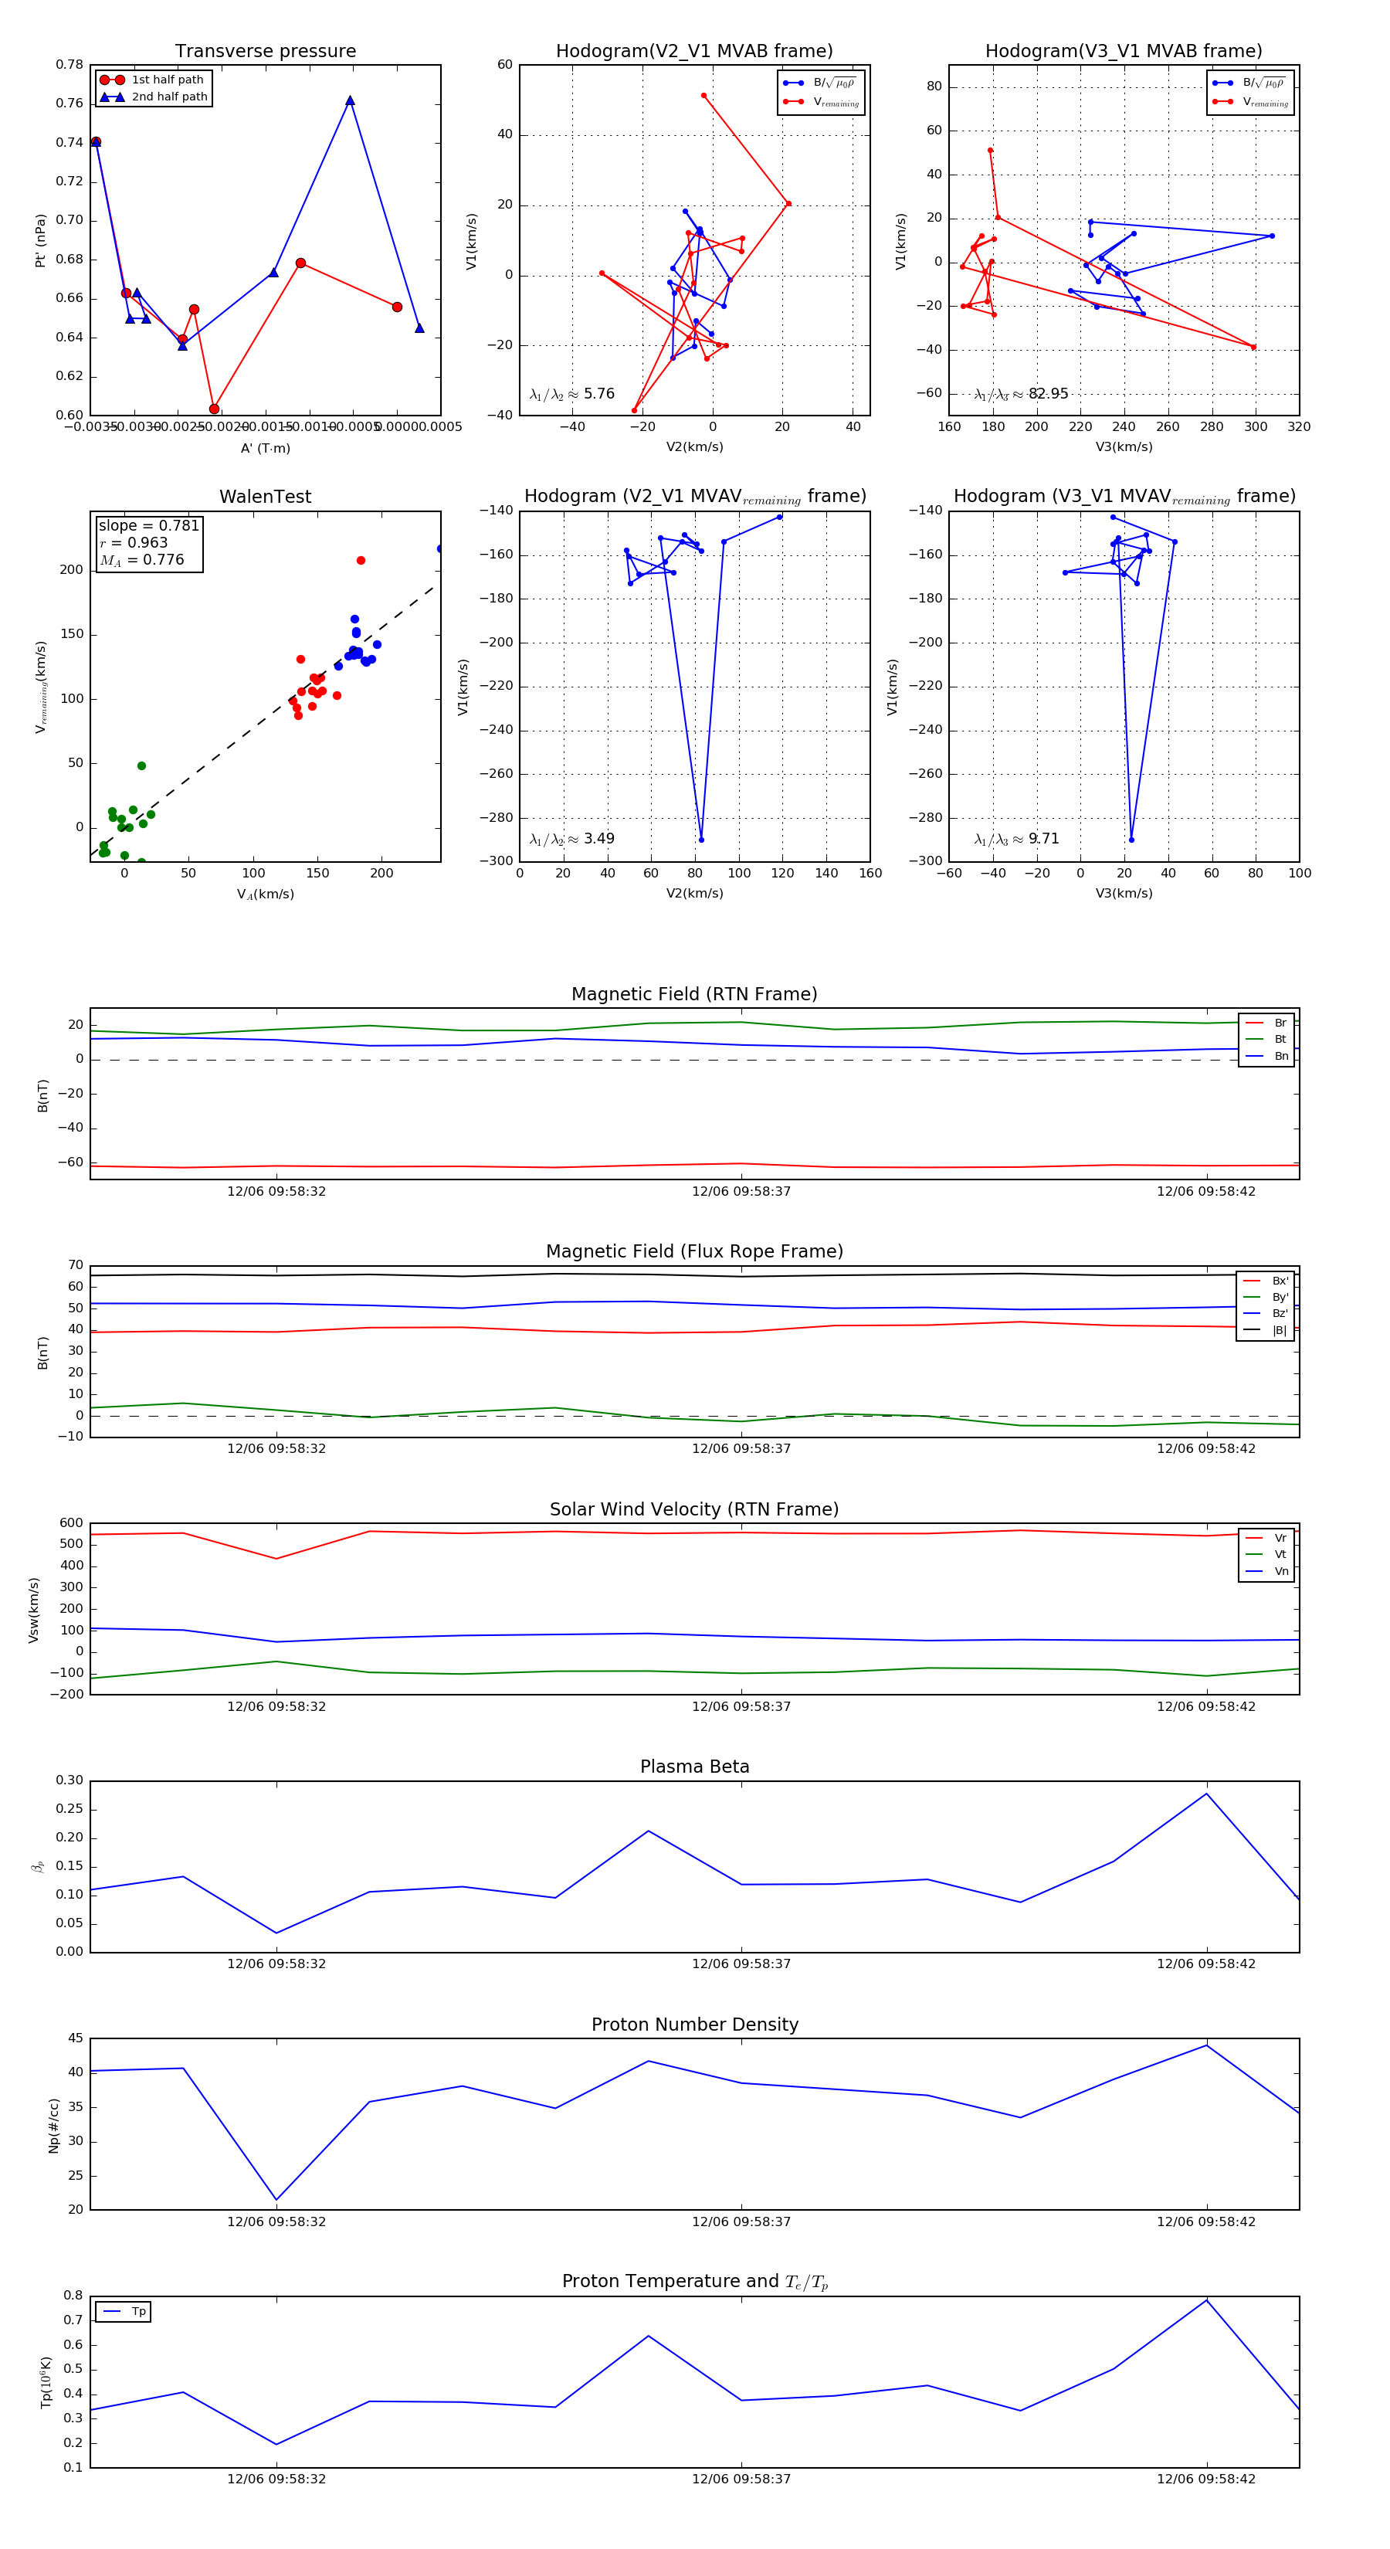Click 'V2(km/s)' x-axis label of V2_V1 MVAB hodogram
The height and width of the screenshot is (2549, 1390).
coord(694,447)
